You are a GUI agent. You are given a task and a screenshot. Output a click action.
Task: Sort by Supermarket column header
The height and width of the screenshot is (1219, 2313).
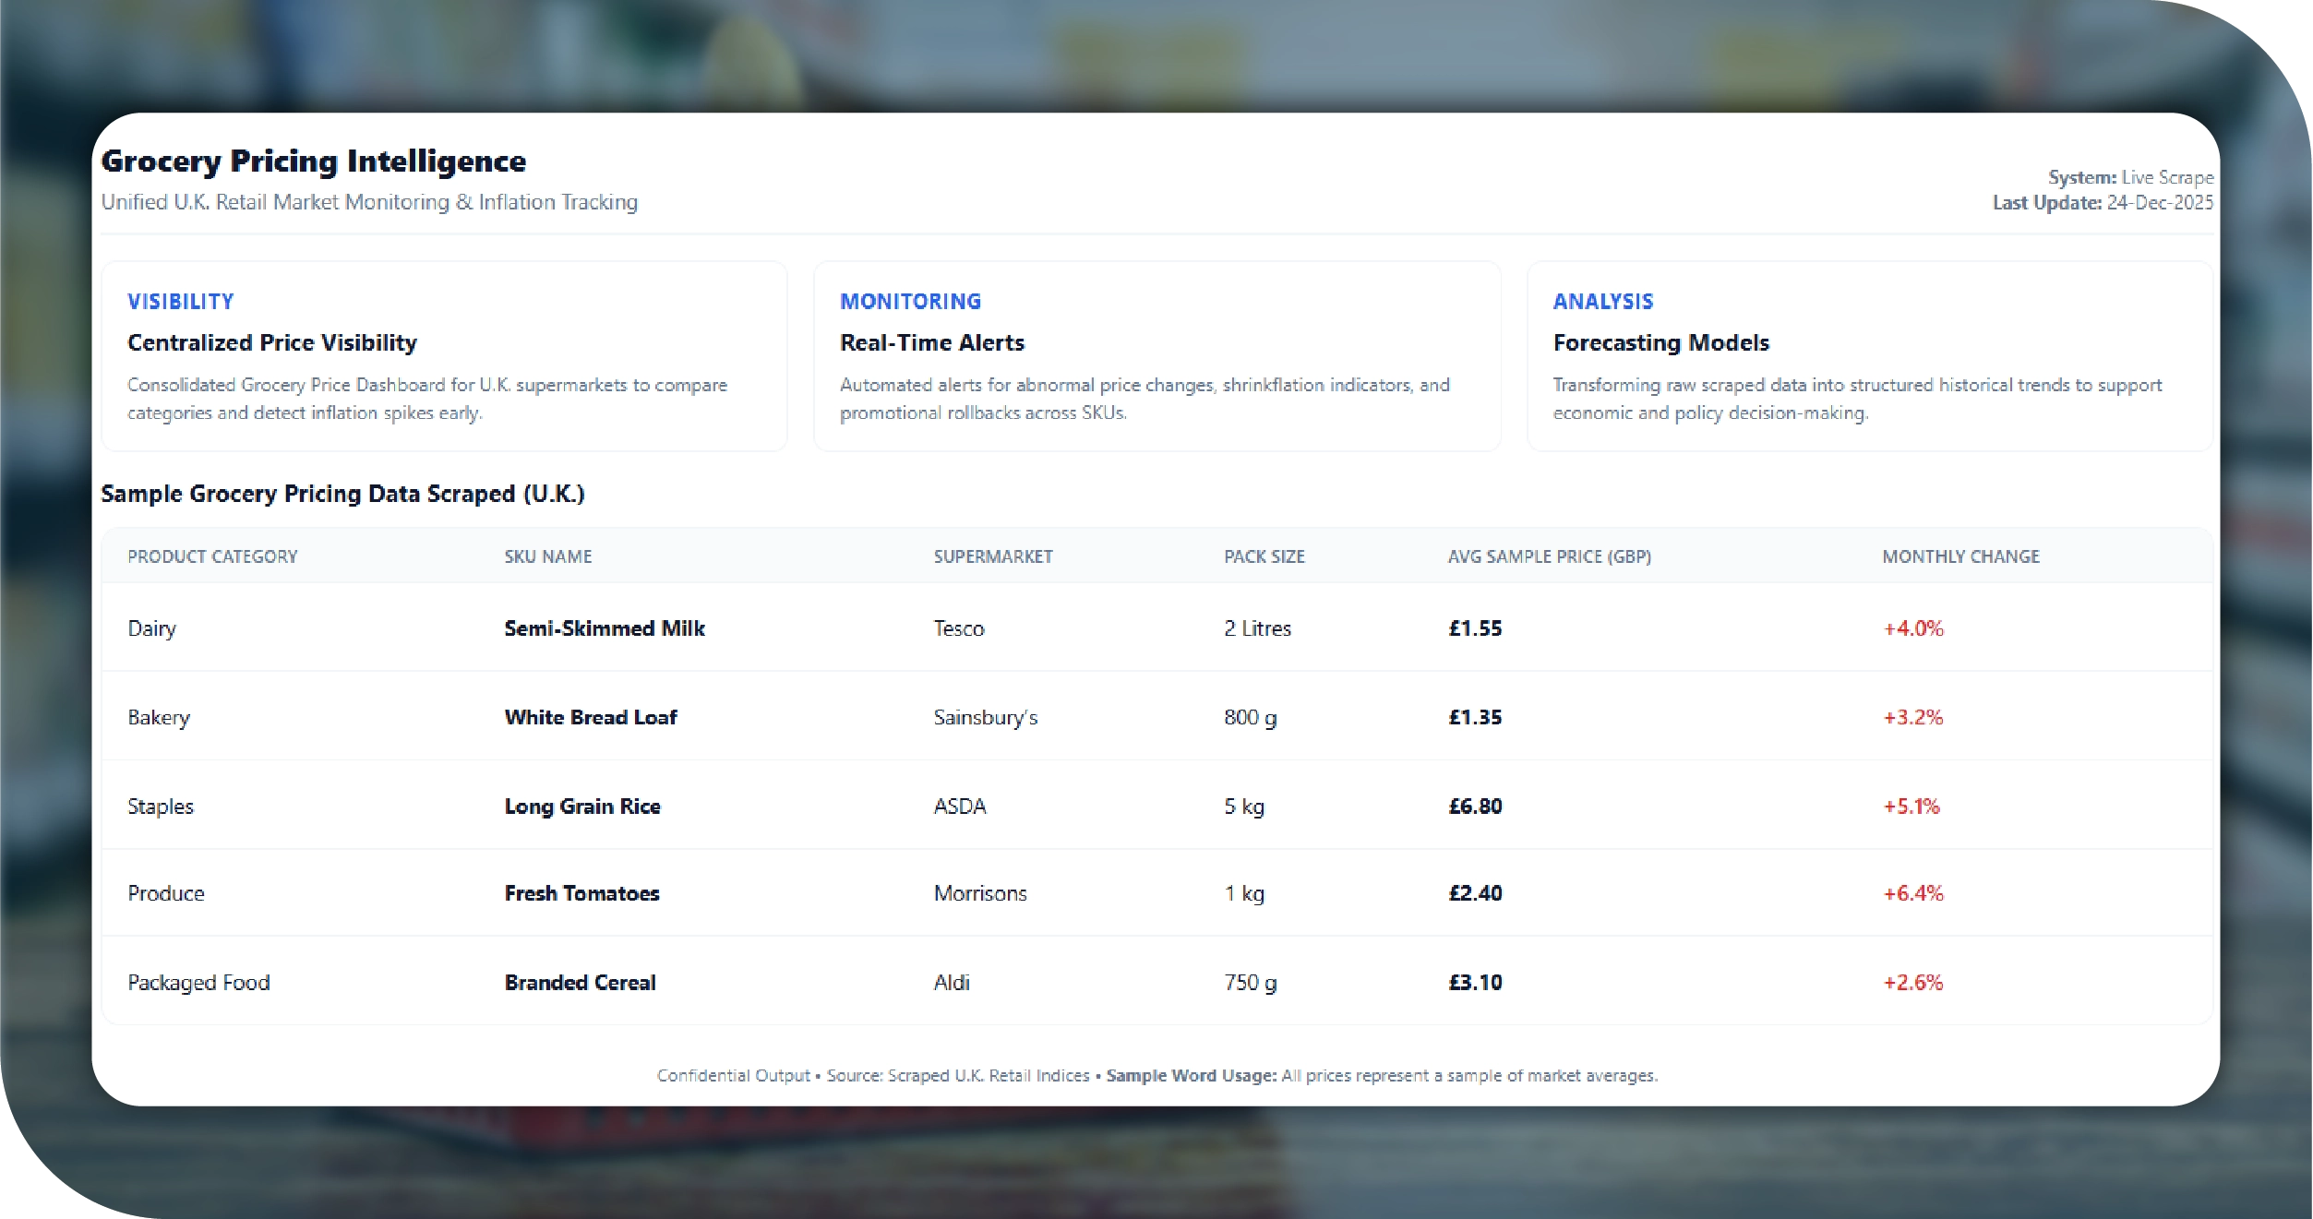tap(992, 556)
